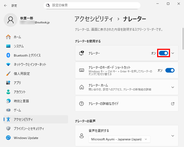Click the Bluetooth icon in the sidebar
The width and height of the screenshot is (184, 147).
point(8,55)
